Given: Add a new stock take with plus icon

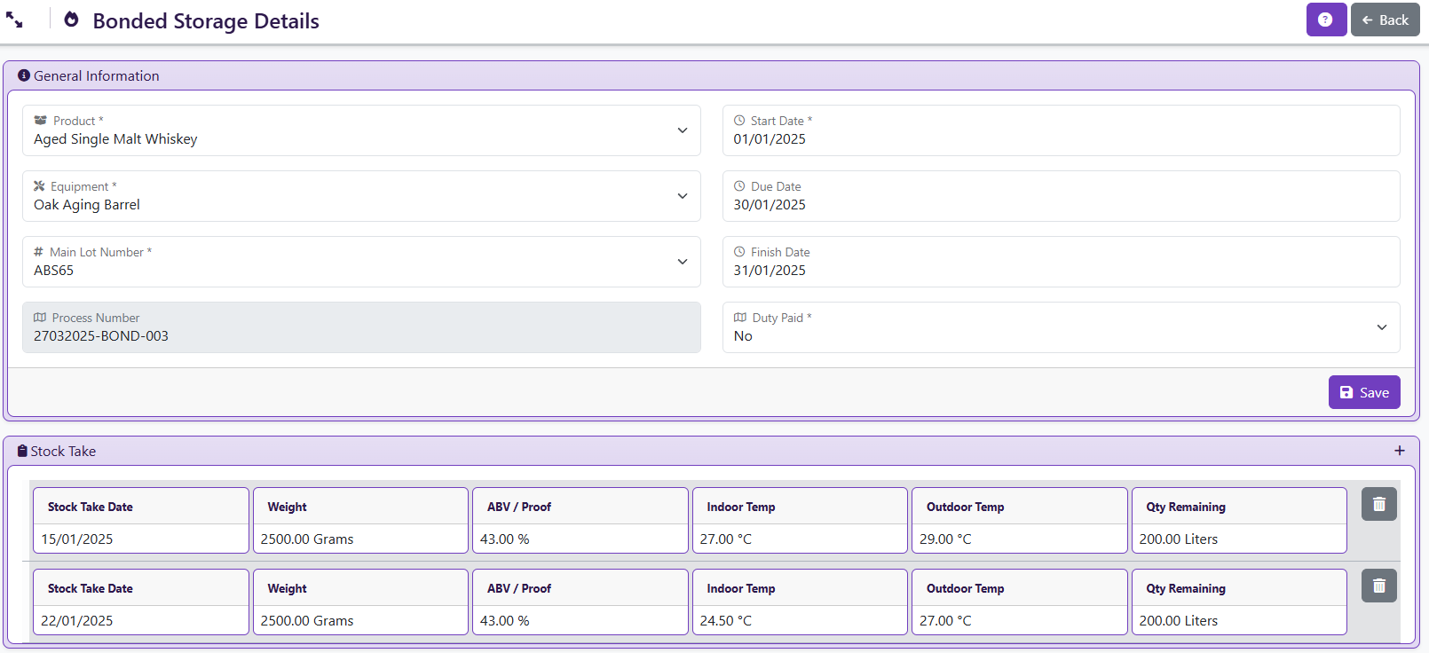Looking at the screenshot, I should [x=1399, y=451].
